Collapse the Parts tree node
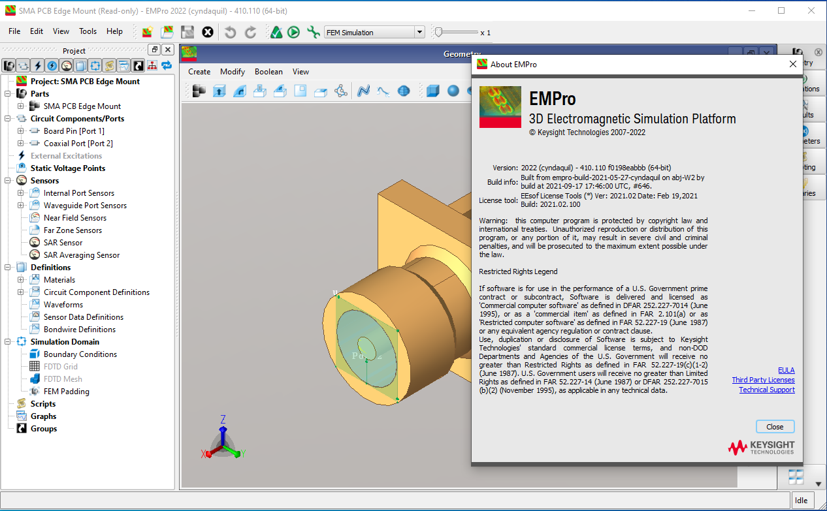This screenshot has width=827, height=511. (8, 94)
